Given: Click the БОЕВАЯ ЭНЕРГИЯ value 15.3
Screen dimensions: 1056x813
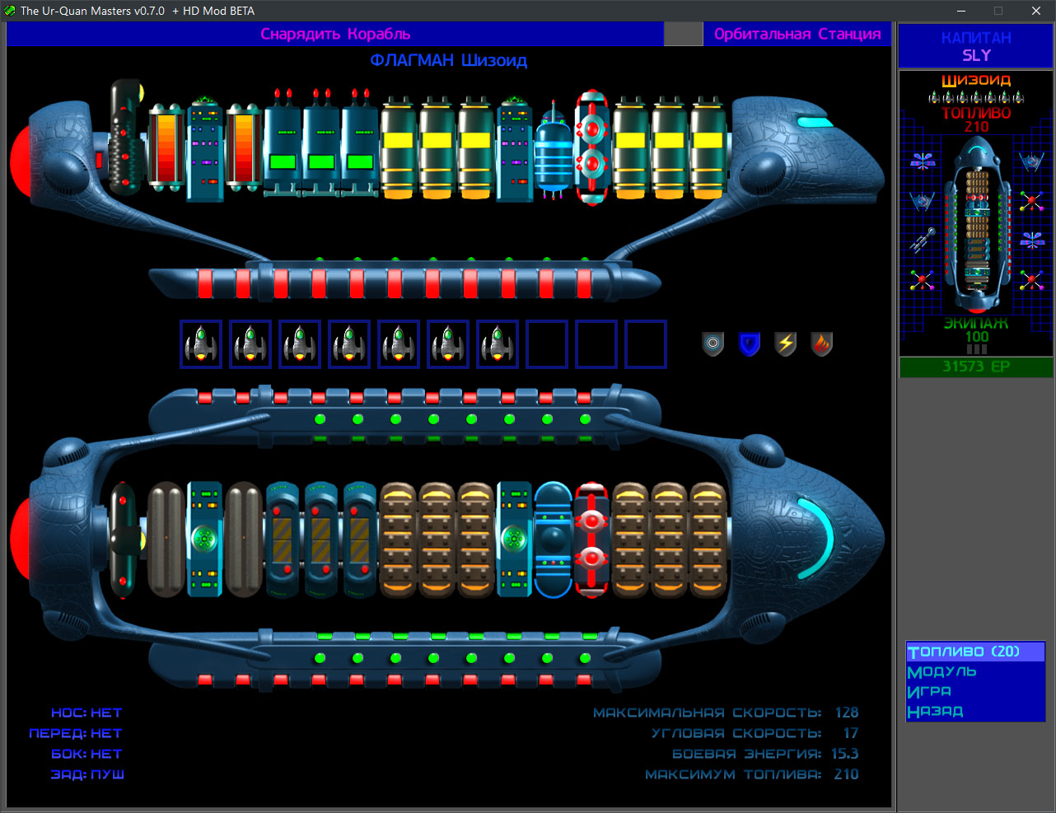Looking at the screenshot, I should 844,754.
